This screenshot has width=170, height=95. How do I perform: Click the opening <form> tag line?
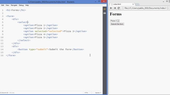click(10, 16)
